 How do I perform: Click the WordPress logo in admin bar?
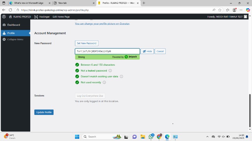[4, 17]
